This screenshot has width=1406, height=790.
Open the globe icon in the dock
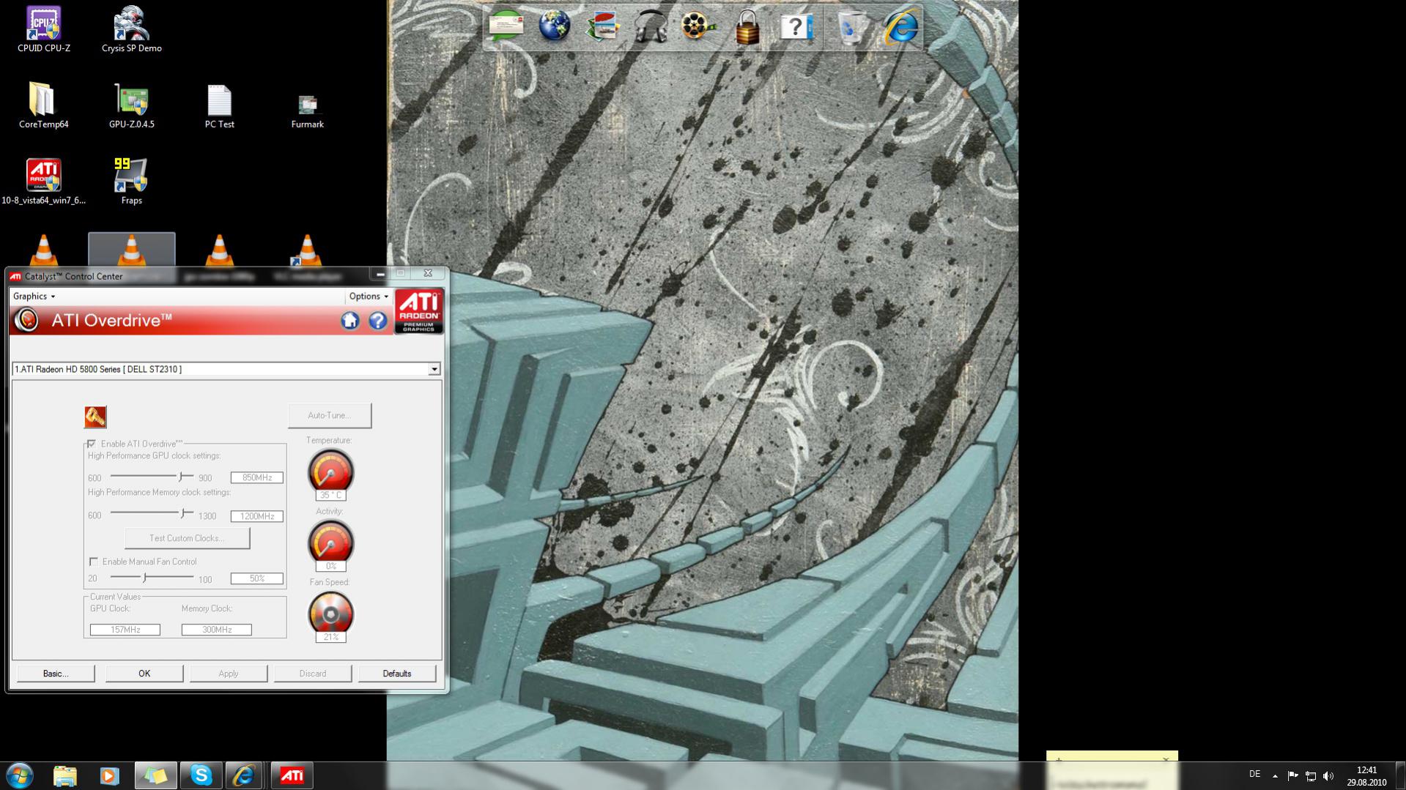point(555,27)
